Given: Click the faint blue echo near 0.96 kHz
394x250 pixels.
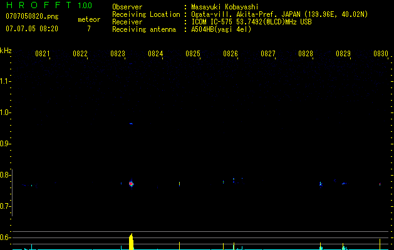Looking at the screenshot, I should tap(131, 124).
